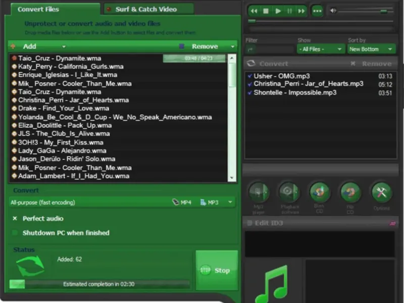The image size is (404, 303).
Task: Click the playback position seek bar
Action: click(321, 21)
